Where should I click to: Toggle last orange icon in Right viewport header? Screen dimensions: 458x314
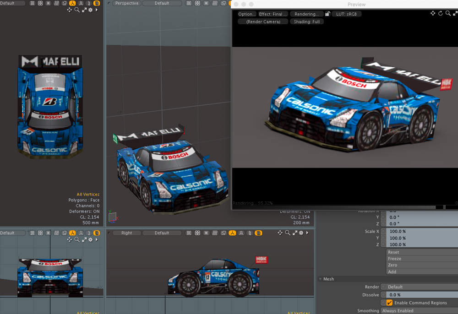pos(258,233)
